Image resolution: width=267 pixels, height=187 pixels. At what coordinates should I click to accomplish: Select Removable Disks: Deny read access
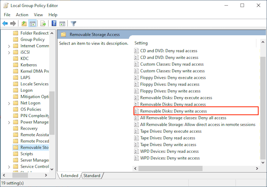click(173, 105)
